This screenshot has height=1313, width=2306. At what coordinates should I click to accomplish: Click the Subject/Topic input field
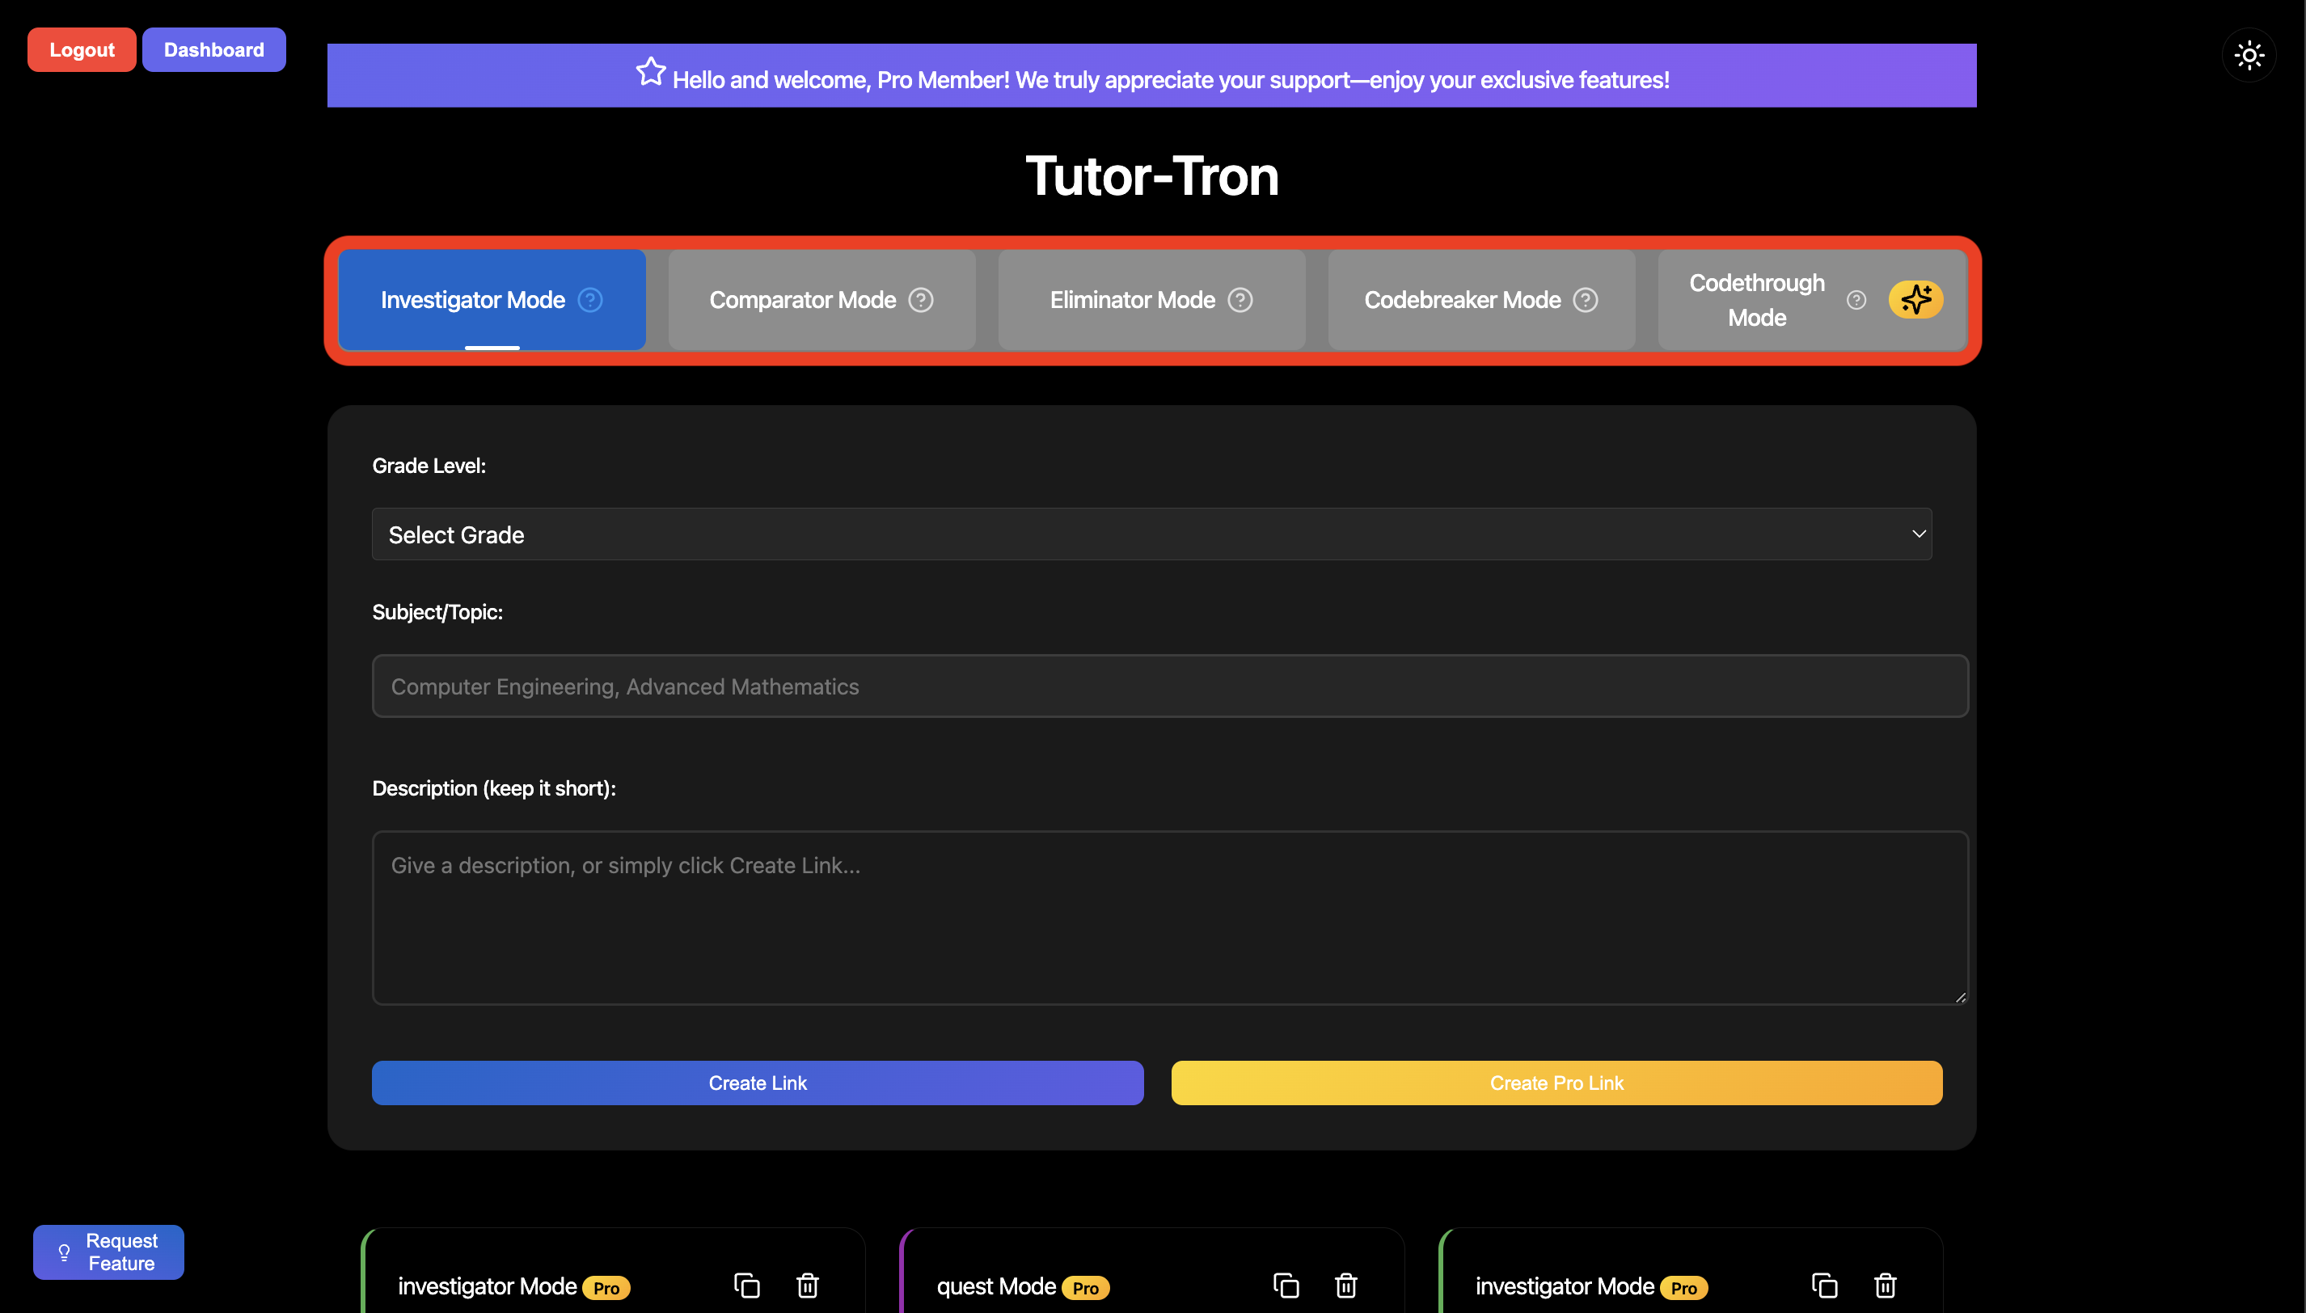pyautogui.click(x=1169, y=686)
